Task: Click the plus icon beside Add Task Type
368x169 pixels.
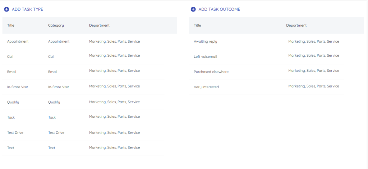Action: 6,9
